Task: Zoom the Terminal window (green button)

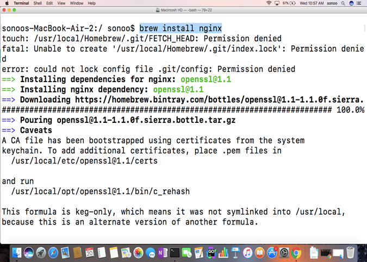Action: pyautogui.click(x=14, y=10)
